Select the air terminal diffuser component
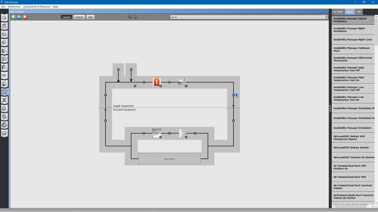The image size is (378, 212). (182, 133)
